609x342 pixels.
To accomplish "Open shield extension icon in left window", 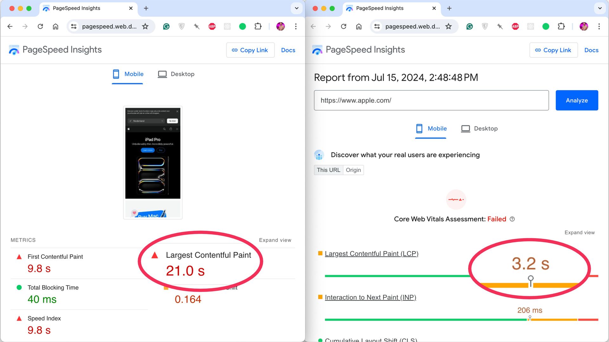I will point(181,26).
